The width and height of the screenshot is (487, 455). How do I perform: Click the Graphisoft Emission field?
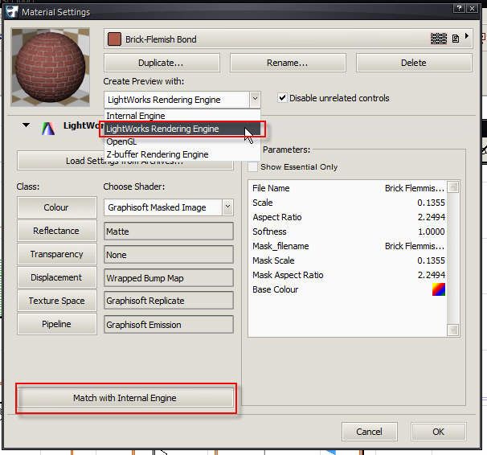pos(168,325)
